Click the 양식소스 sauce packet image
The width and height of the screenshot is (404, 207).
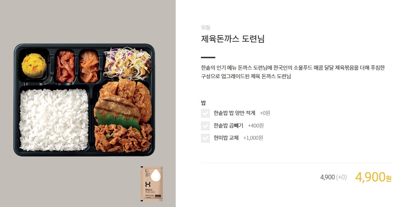tap(152, 184)
